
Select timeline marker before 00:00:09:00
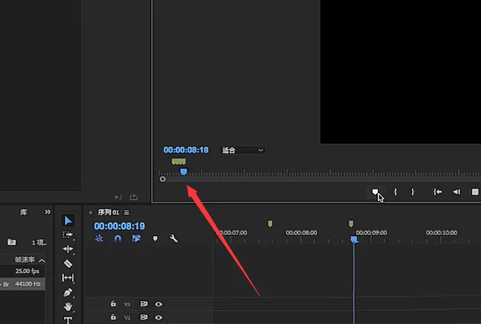351,224
